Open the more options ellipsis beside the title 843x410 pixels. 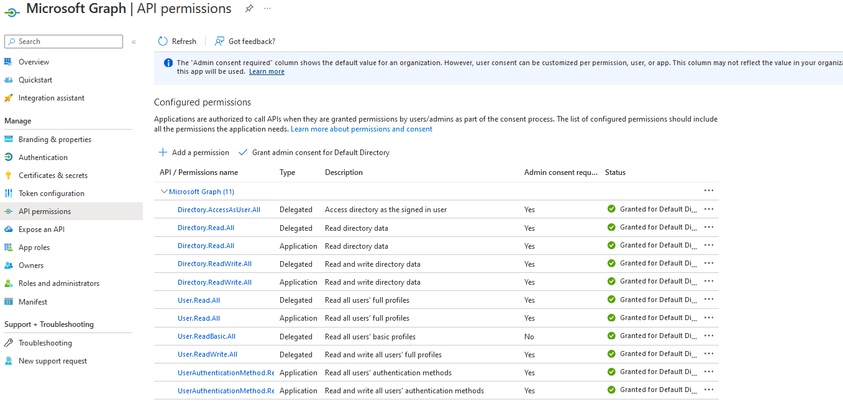(x=267, y=9)
